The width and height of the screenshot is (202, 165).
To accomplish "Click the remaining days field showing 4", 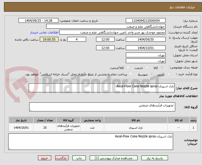I will [77, 39].
